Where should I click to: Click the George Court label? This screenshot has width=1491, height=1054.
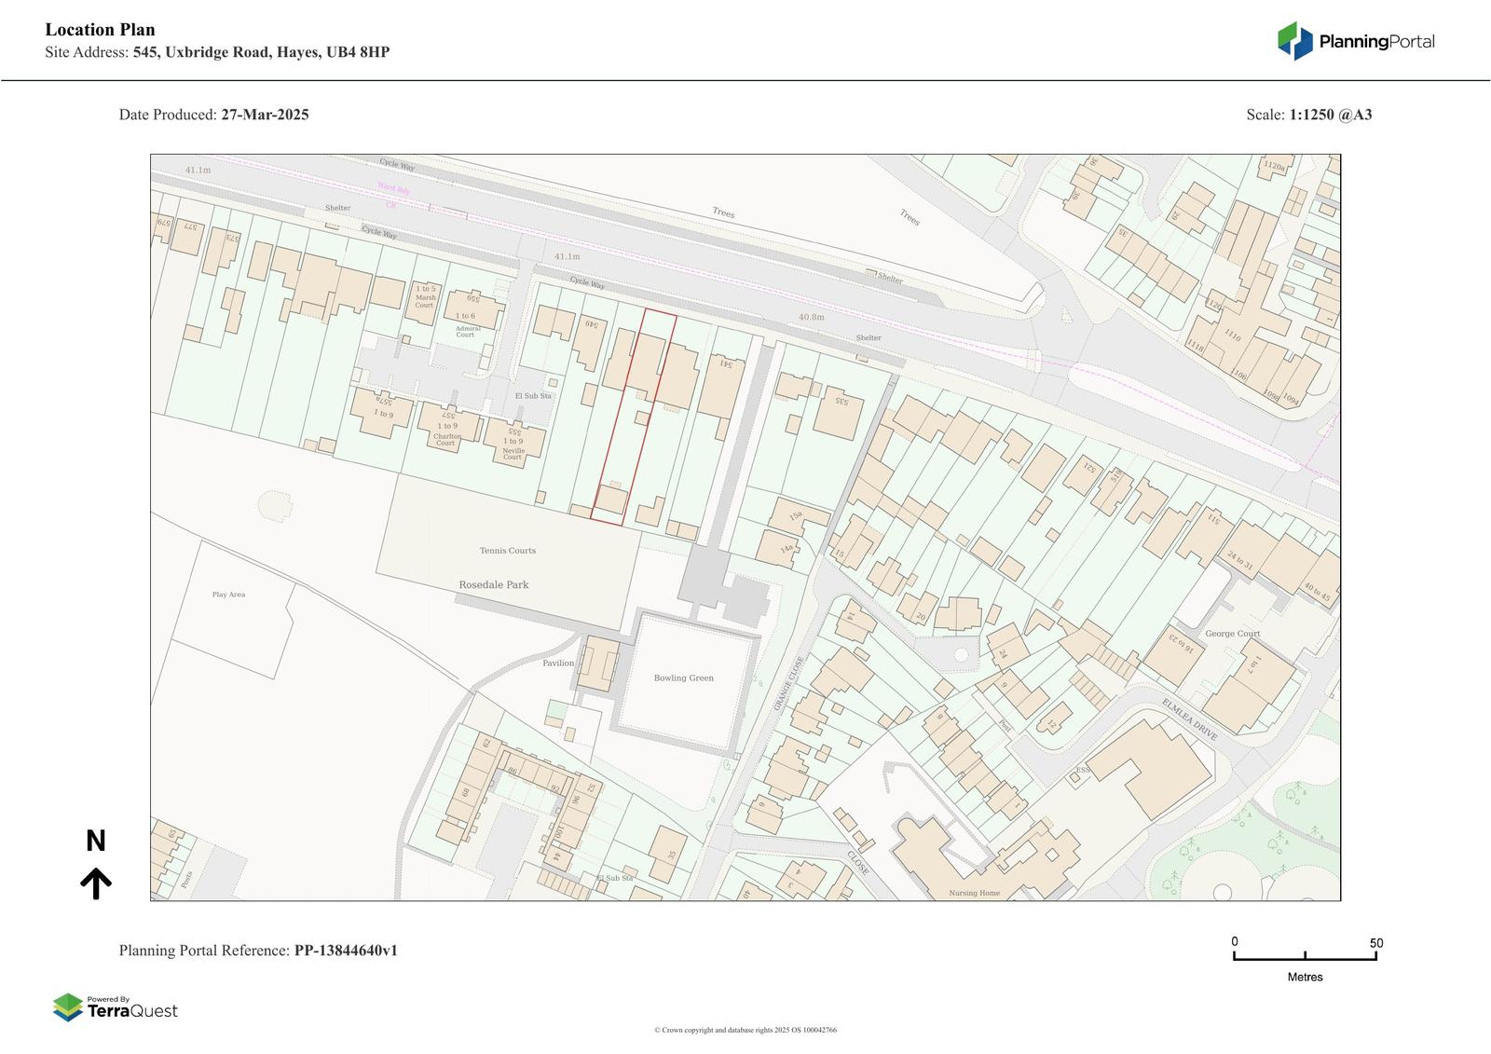(1232, 634)
